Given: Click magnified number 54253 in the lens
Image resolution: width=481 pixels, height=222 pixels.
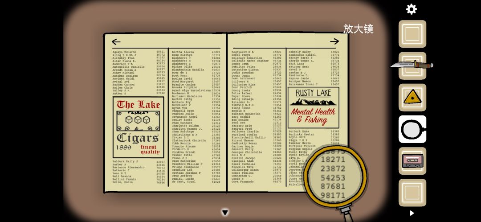Looking at the screenshot, I should coord(333,177).
